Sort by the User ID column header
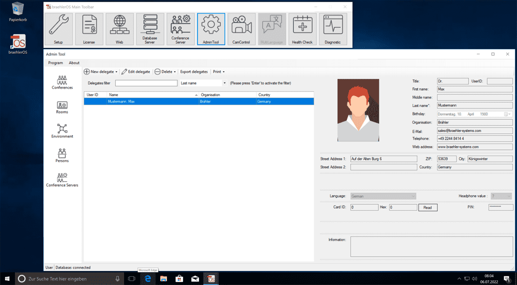Image resolution: width=517 pixels, height=285 pixels. (96, 95)
